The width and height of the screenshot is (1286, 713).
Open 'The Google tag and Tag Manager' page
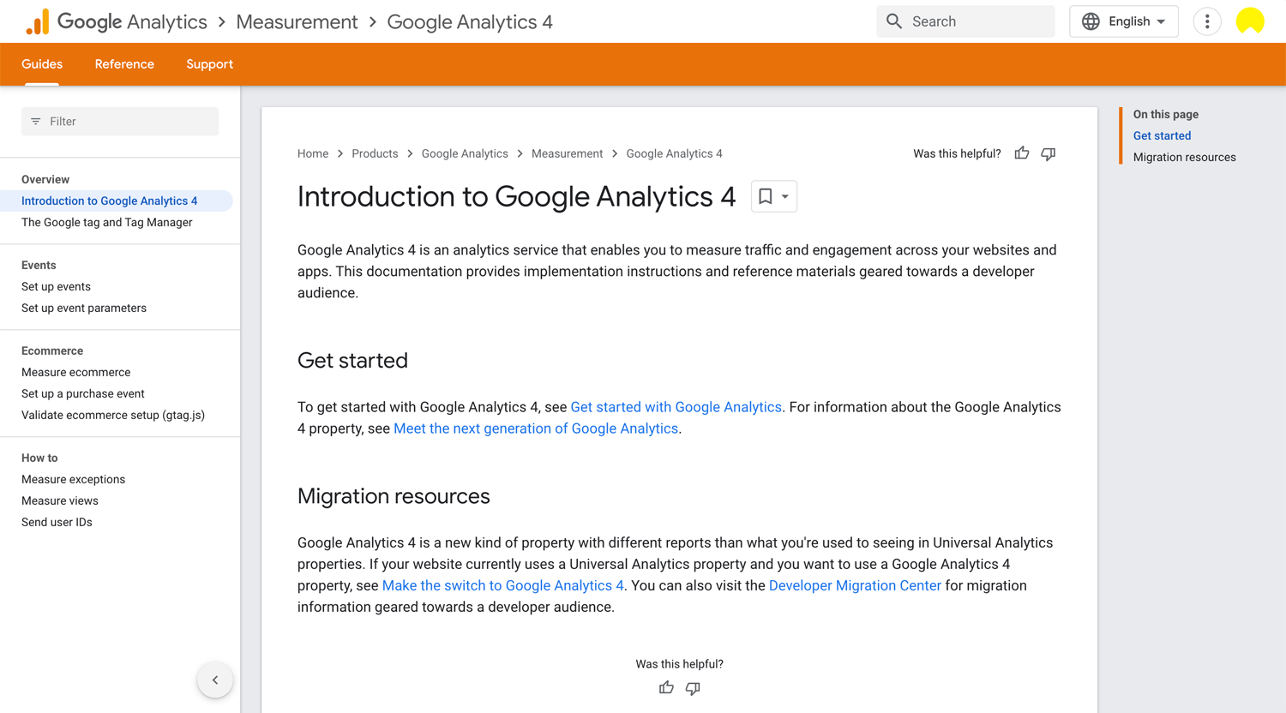pos(107,222)
